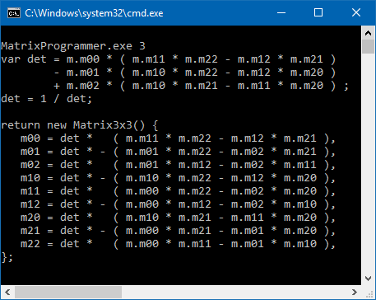
Task: Click the horizontal scrollbar thumb
Action: [x=68, y=292]
